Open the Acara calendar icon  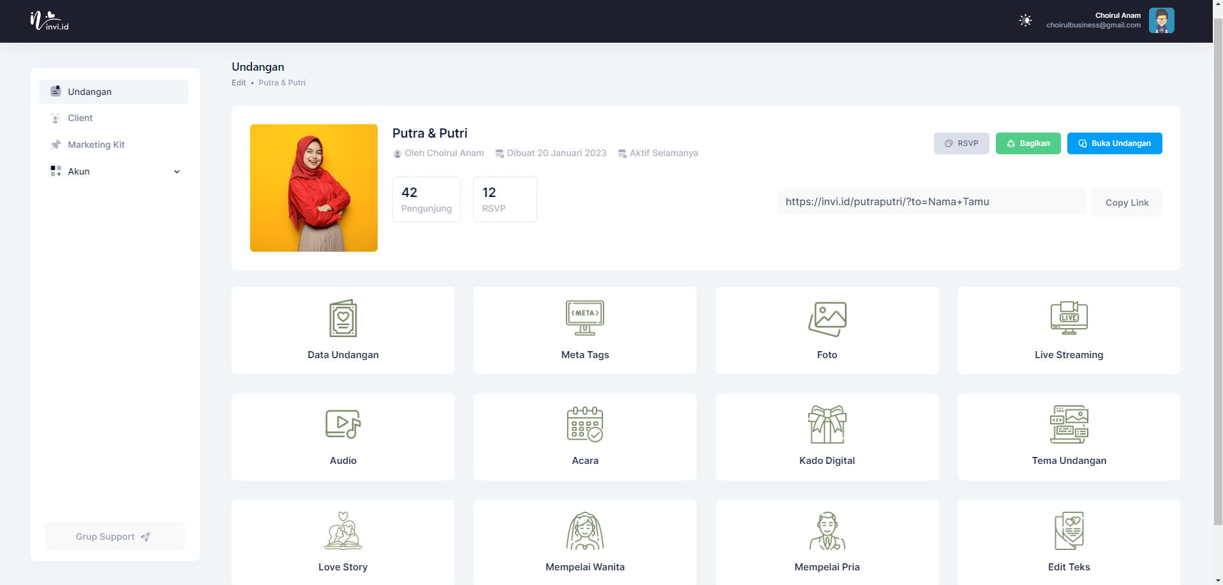coord(585,424)
